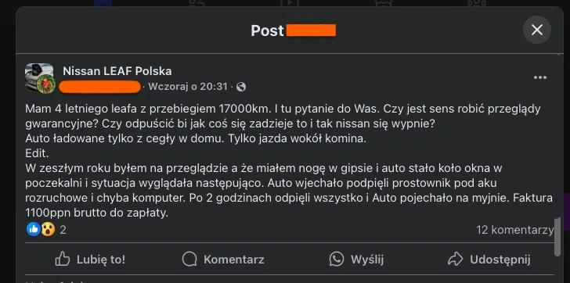
Task: Open the dimmed Groups tab in top navigation
Action: (x=477, y=3)
